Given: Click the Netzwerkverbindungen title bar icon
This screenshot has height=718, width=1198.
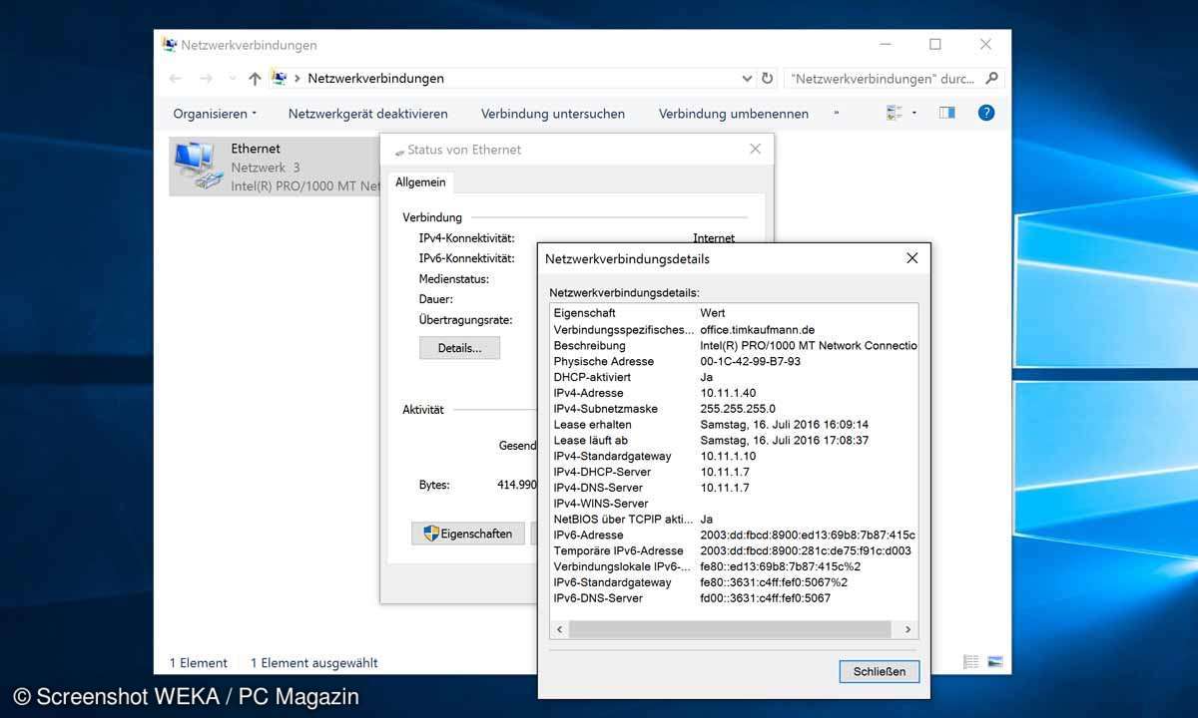Looking at the screenshot, I should [169, 45].
